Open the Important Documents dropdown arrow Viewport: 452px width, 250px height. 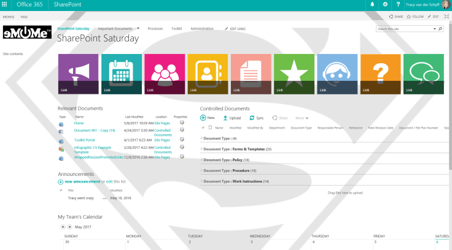tap(138, 29)
